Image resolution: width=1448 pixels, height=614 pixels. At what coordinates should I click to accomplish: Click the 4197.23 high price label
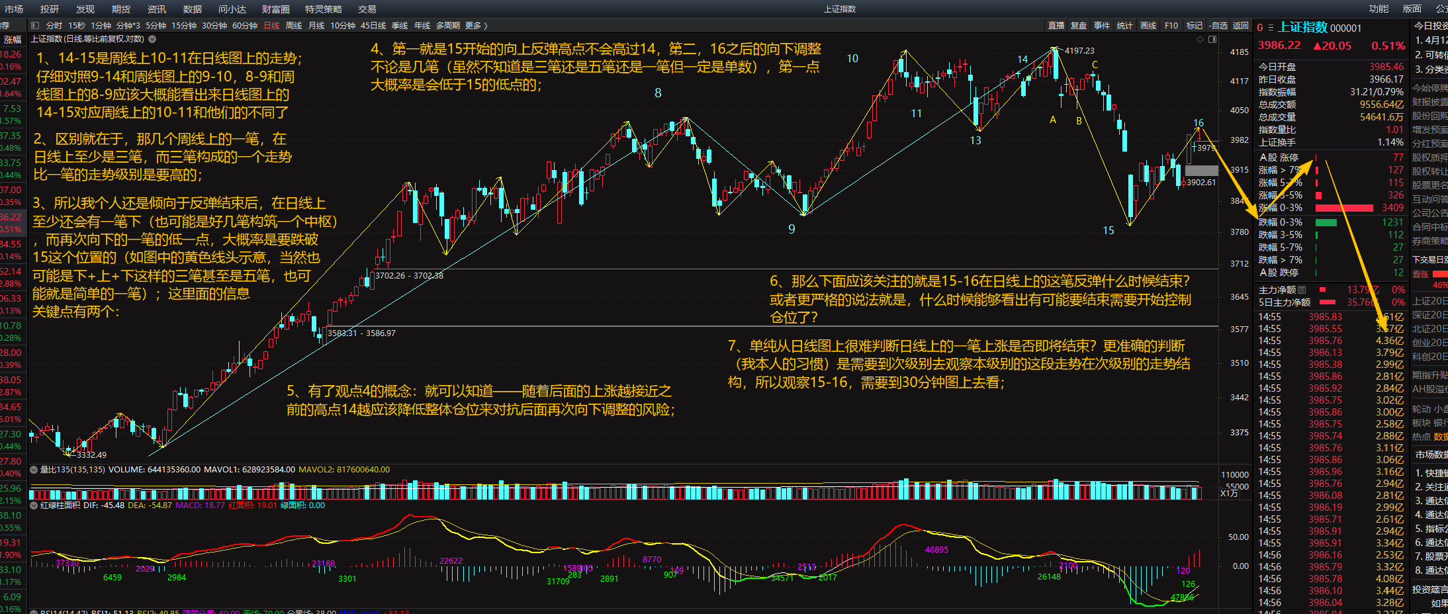(1079, 50)
